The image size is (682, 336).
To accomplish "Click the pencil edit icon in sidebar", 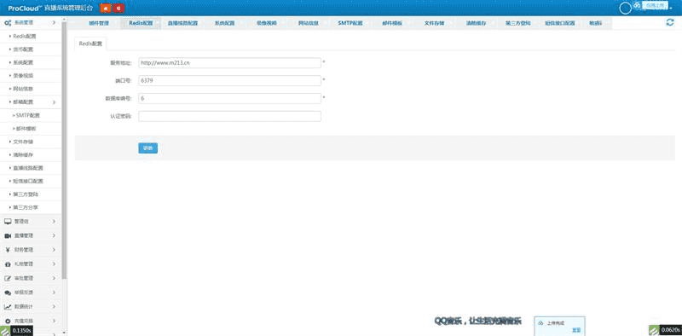I will (x=8, y=278).
